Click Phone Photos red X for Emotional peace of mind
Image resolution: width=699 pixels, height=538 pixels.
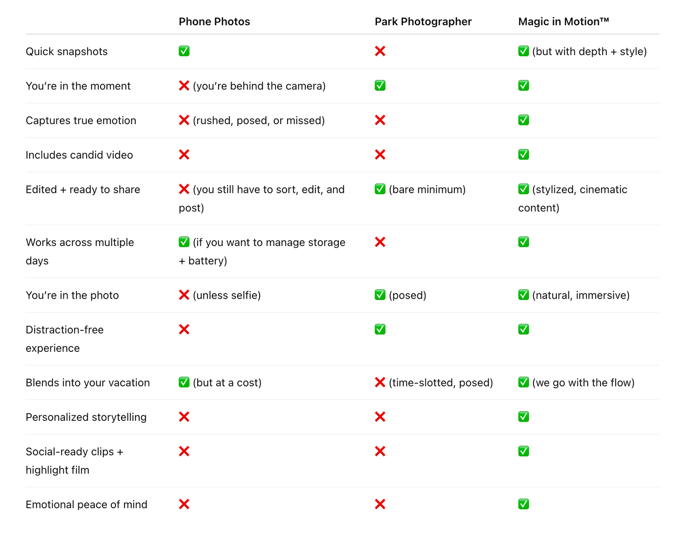coord(184,504)
